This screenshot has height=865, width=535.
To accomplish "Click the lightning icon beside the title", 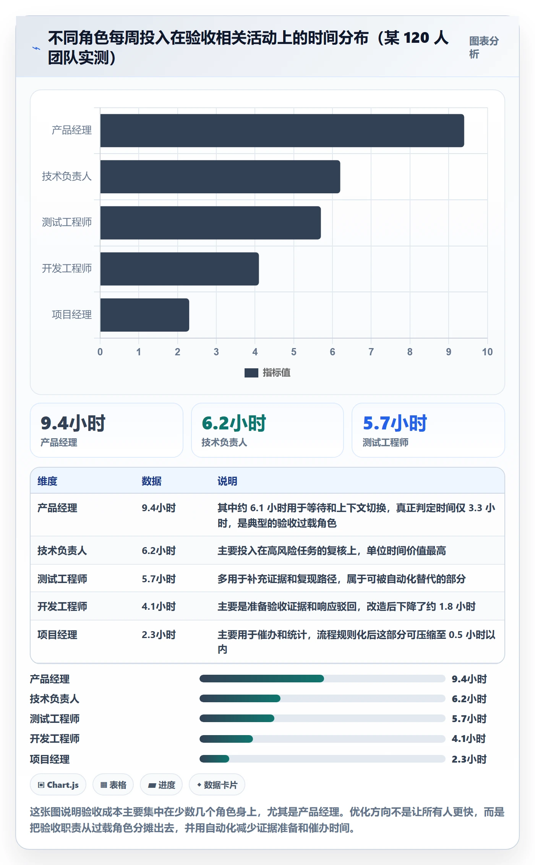I will [36, 48].
